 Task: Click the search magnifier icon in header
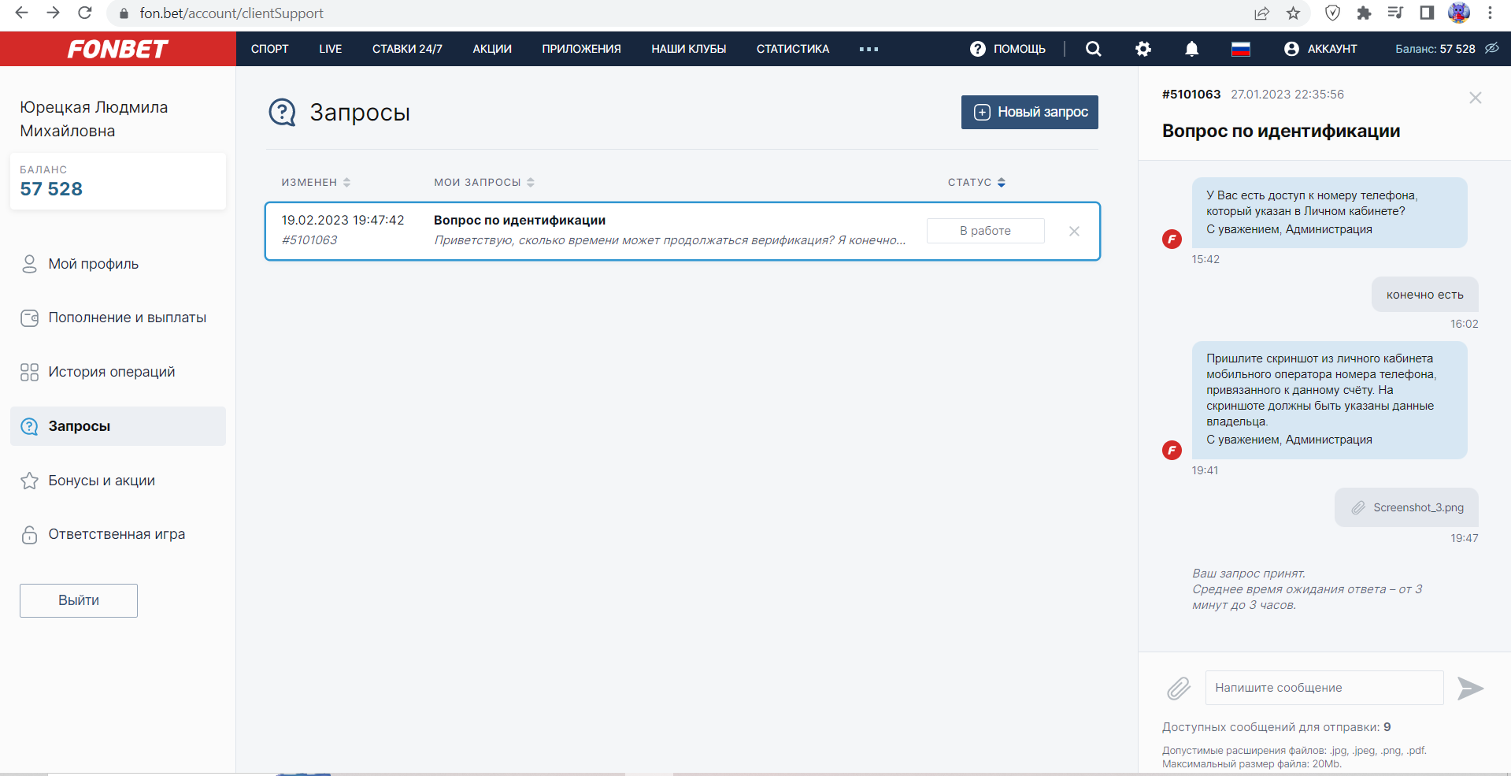[x=1093, y=49]
